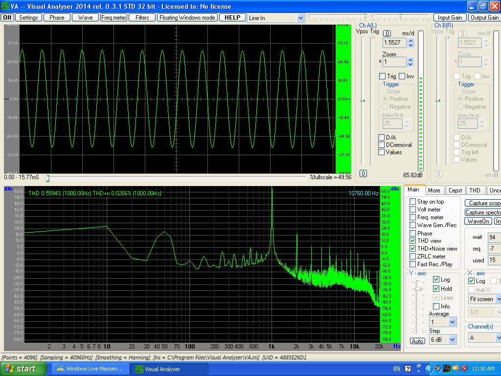The height and width of the screenshot is (376, 501).
Task: Enable the Ch A Trig checkbox
Action: pos(382,76)
